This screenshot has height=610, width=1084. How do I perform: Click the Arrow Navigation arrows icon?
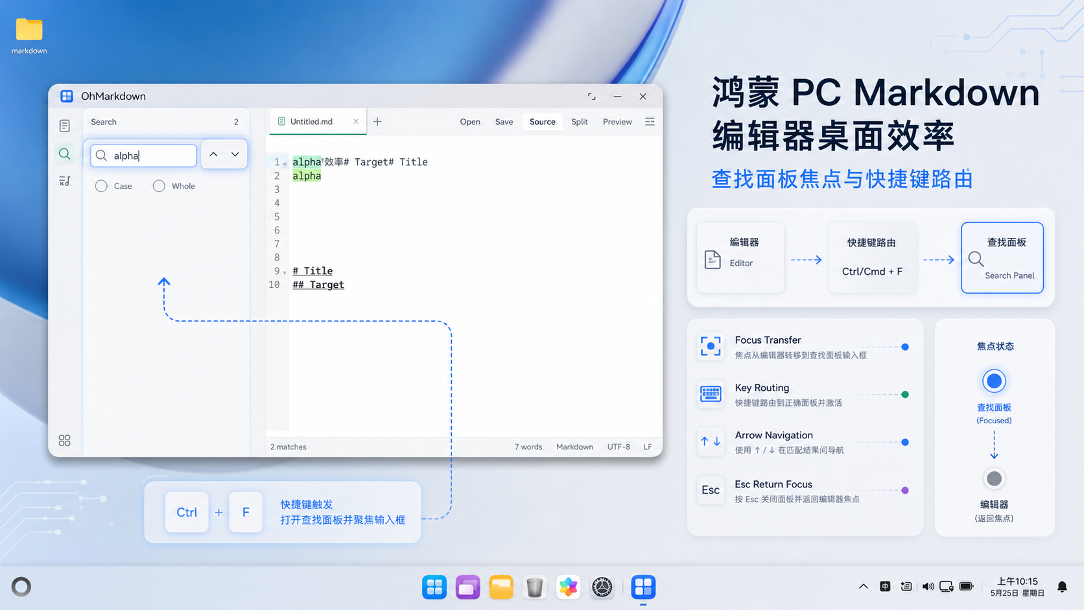click(711, 441)
